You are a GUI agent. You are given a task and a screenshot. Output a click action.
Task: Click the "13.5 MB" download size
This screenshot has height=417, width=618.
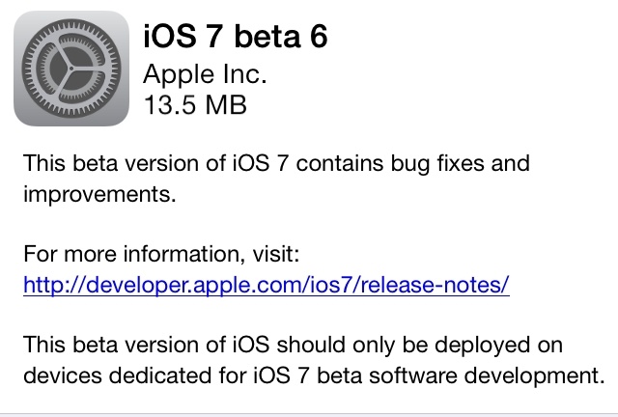point(194,104)
